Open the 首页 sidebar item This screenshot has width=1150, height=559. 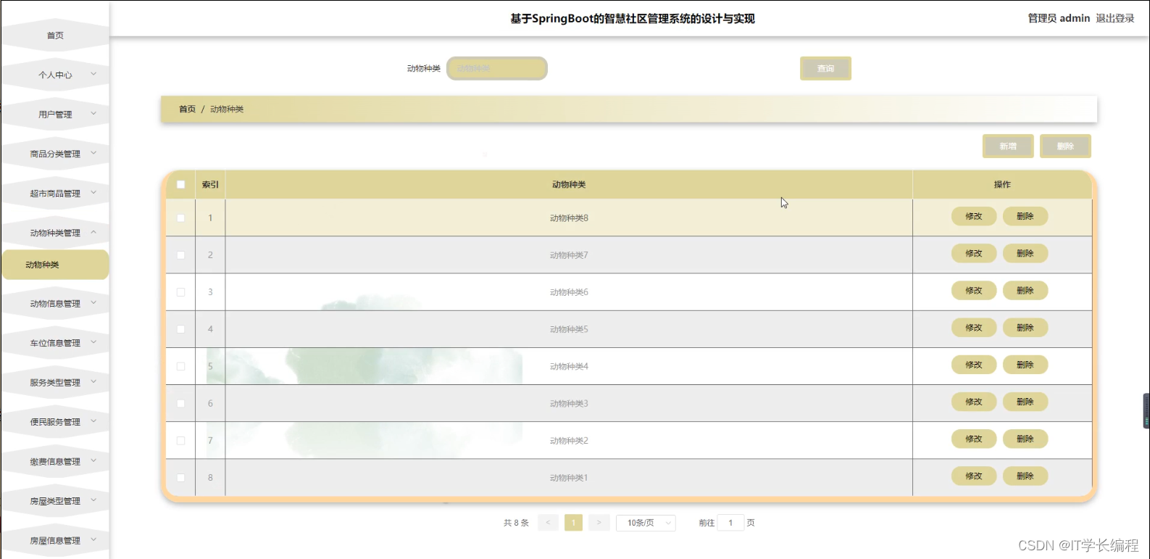click(x=55, y=35)
